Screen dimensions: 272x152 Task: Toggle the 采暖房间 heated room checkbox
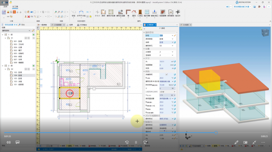pyautogui.click(x=166, y=74)
